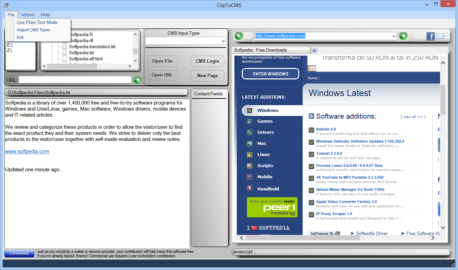458x270 pixels.
Task: Click the Games category icon
Action: coord(250,121)
